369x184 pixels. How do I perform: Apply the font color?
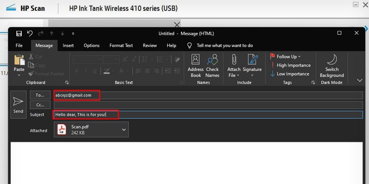121,71
